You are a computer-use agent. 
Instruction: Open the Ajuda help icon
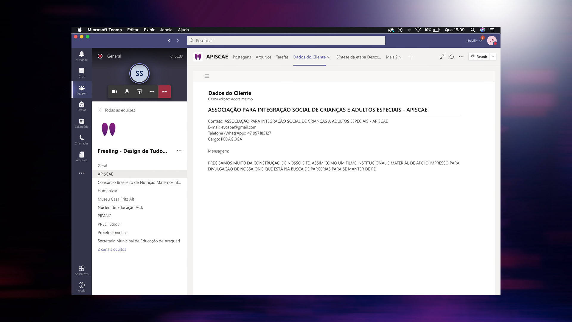(81, 287)
